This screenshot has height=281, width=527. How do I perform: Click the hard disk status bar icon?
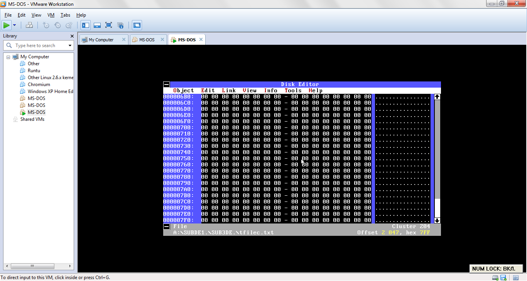495,278
